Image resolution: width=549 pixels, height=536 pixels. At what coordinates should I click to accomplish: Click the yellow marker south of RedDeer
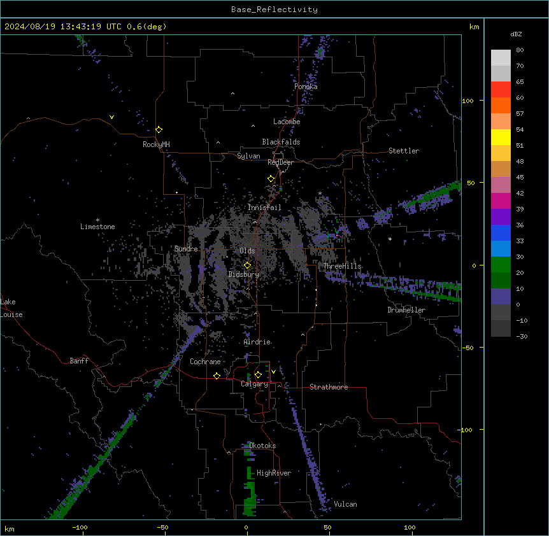[271, 179]
